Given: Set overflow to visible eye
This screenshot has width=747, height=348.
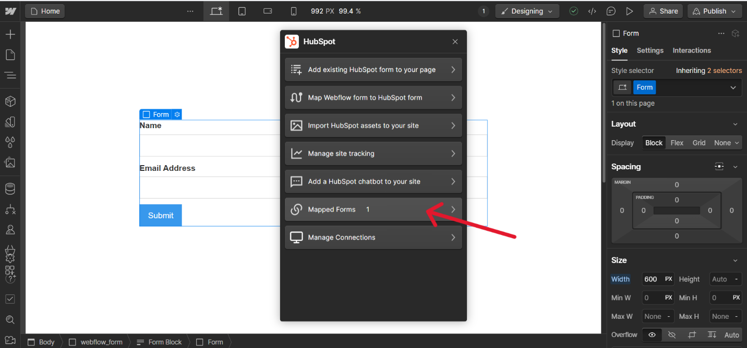Looking at the screenshot, I should 652,335.
